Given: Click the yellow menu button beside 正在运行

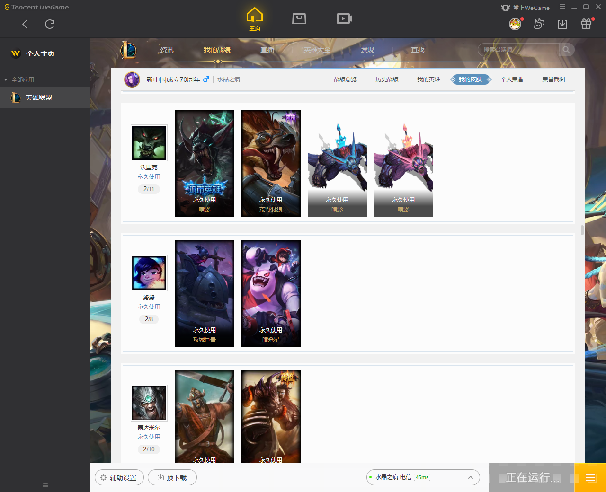Looking at the screenshot, I should point(590,478).
